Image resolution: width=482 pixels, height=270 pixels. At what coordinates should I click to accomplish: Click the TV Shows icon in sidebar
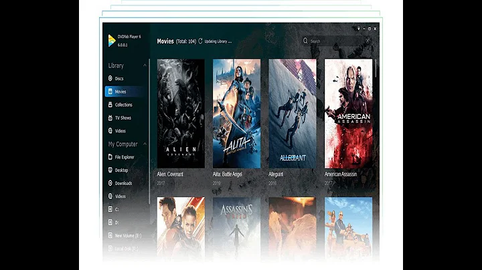(110, 118)
